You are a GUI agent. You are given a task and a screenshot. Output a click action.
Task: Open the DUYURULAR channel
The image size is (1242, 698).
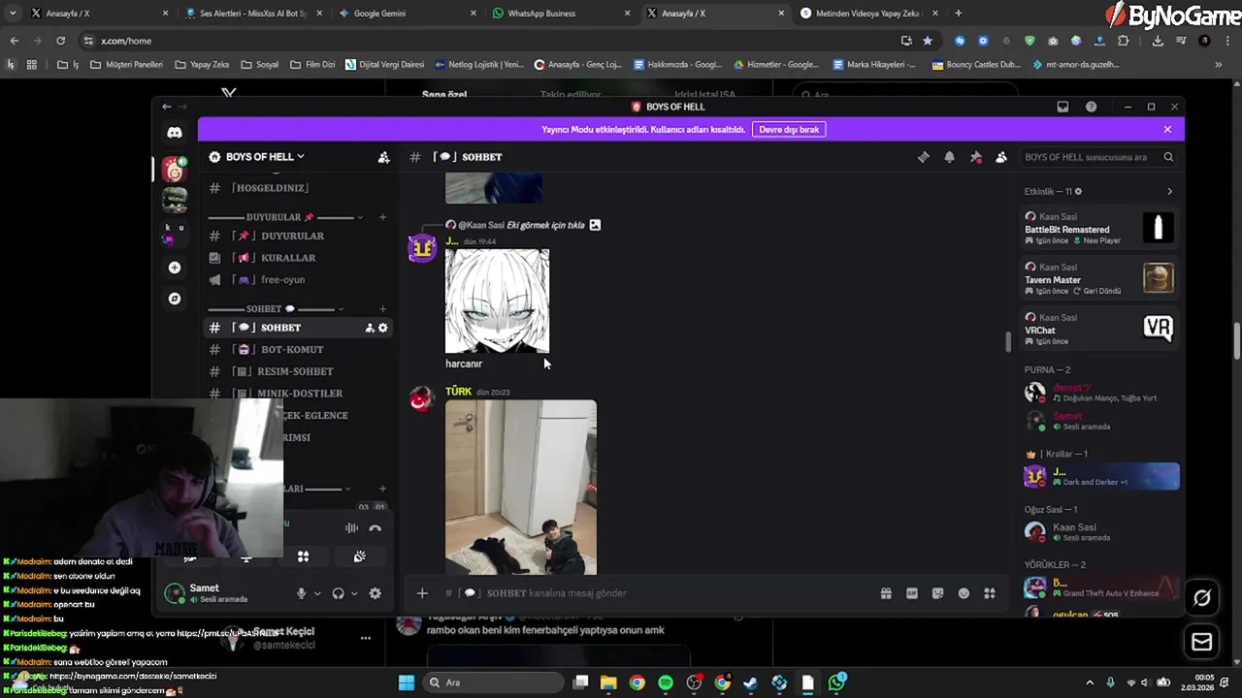(299, 236)
